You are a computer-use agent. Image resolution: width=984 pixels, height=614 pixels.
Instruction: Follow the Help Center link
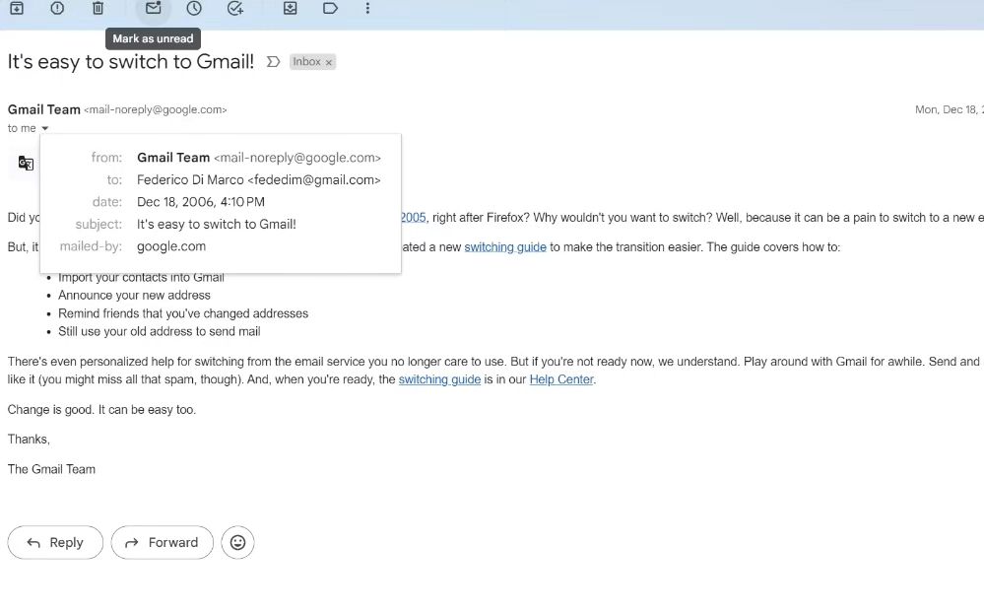561,379
